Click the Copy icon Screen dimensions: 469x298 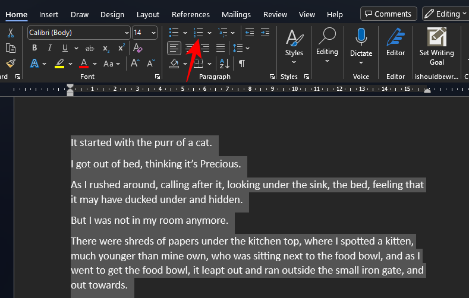coord(11,48)
